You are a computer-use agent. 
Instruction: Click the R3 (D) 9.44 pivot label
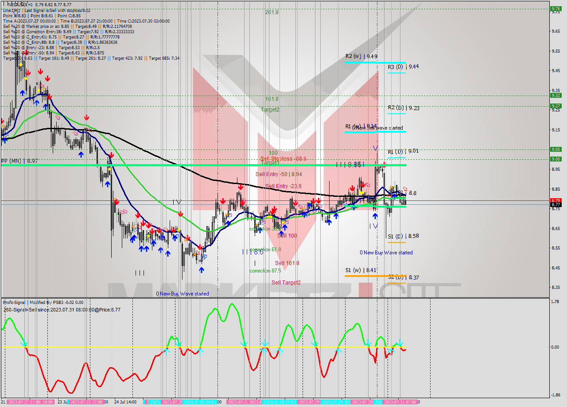pyautogui.click(x=403, y=67)
